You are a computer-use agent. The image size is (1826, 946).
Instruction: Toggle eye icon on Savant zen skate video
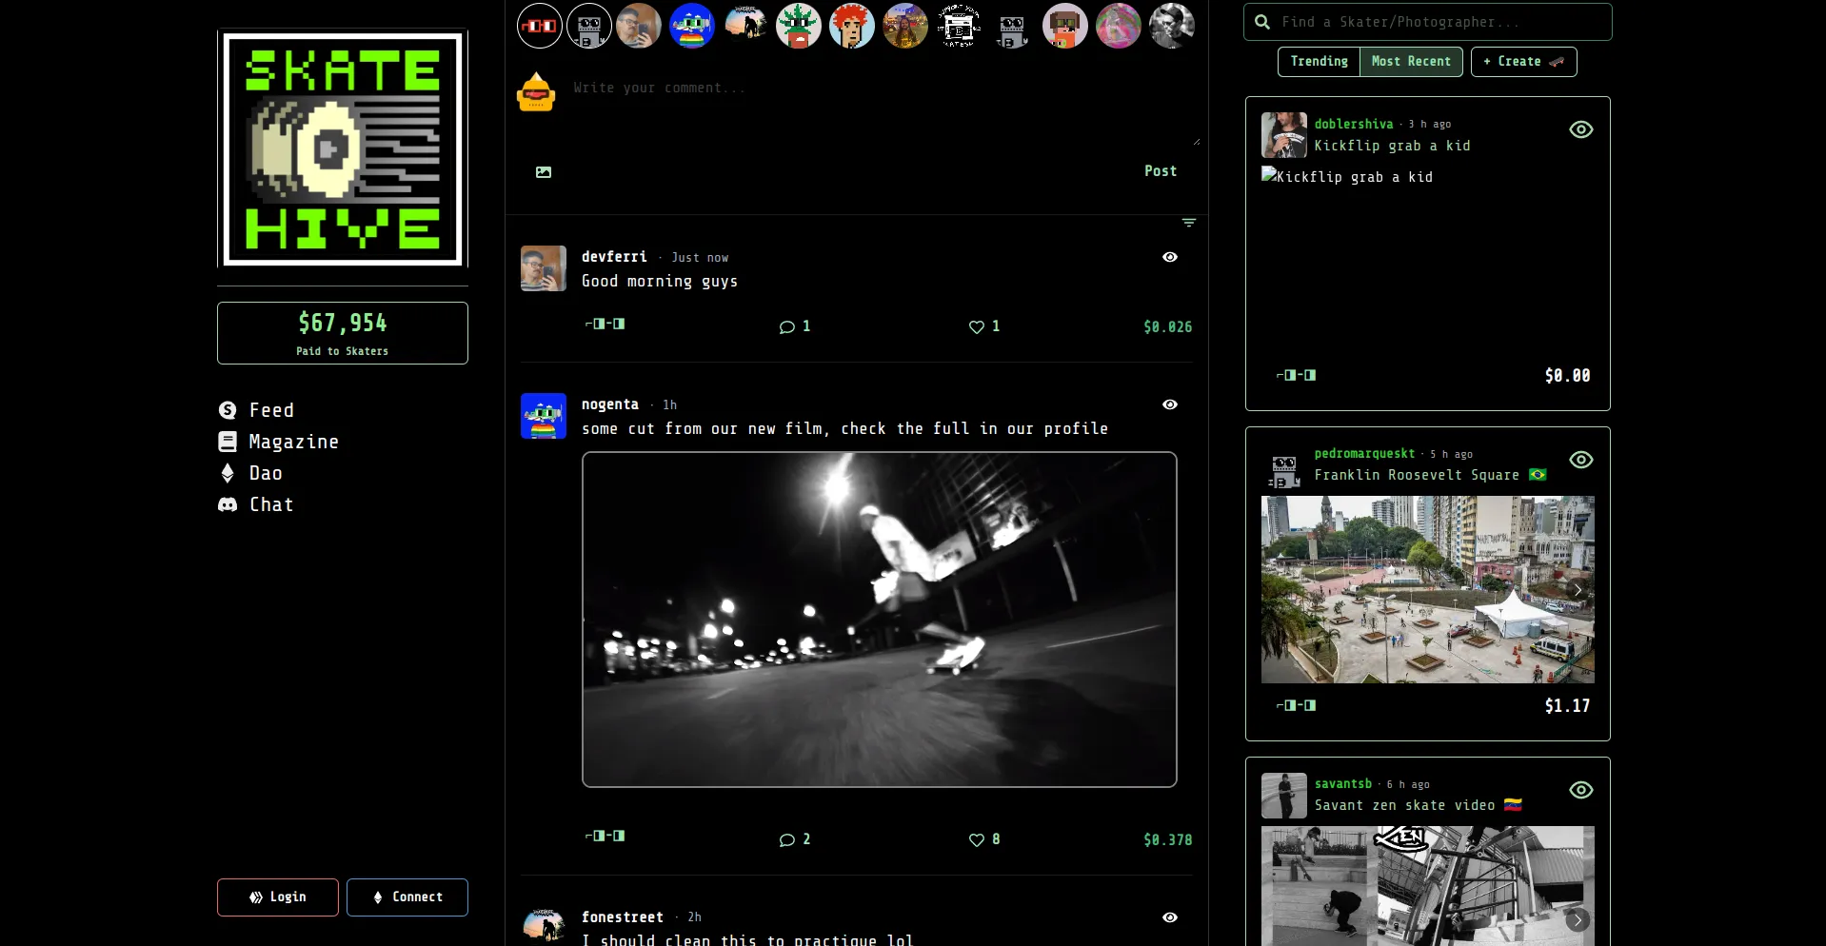point(1580,790)
